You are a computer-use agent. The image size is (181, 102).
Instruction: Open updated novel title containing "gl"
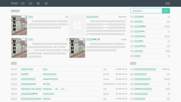(29, 84)
